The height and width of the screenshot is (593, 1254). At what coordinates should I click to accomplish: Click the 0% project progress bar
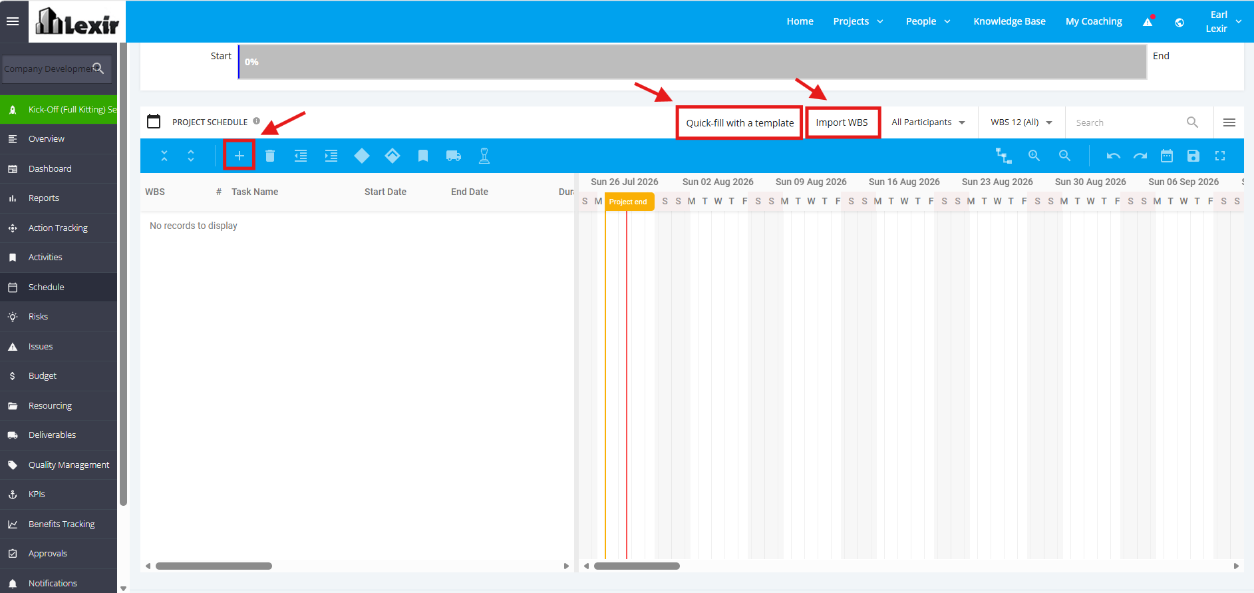693,62
